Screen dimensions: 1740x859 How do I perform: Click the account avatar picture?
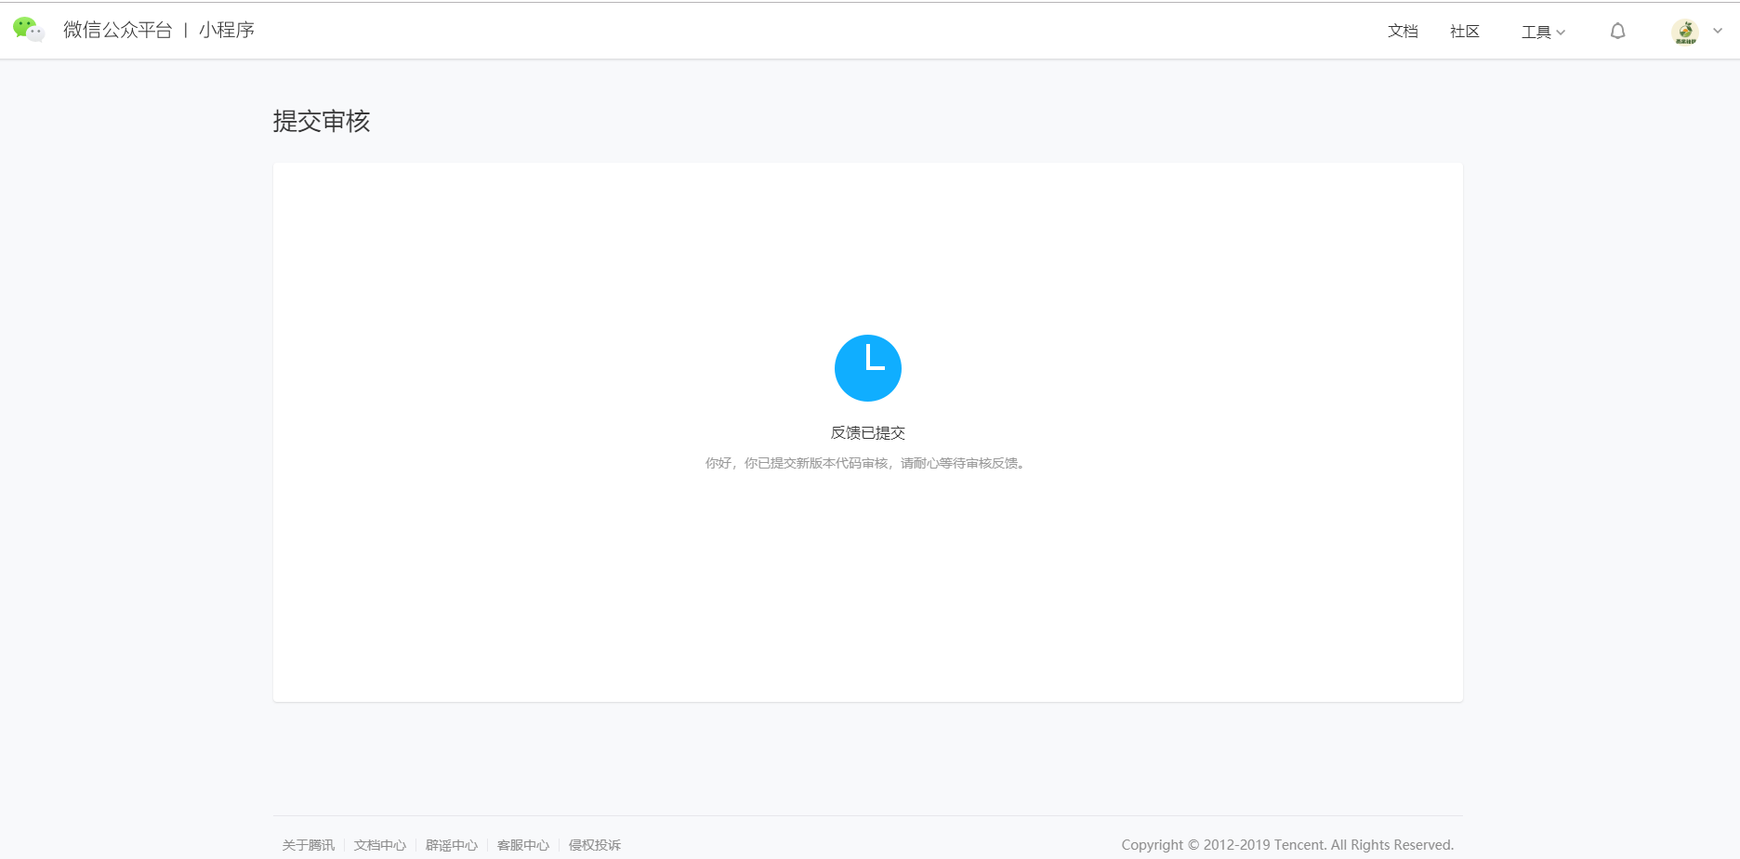click(1685, 32)
